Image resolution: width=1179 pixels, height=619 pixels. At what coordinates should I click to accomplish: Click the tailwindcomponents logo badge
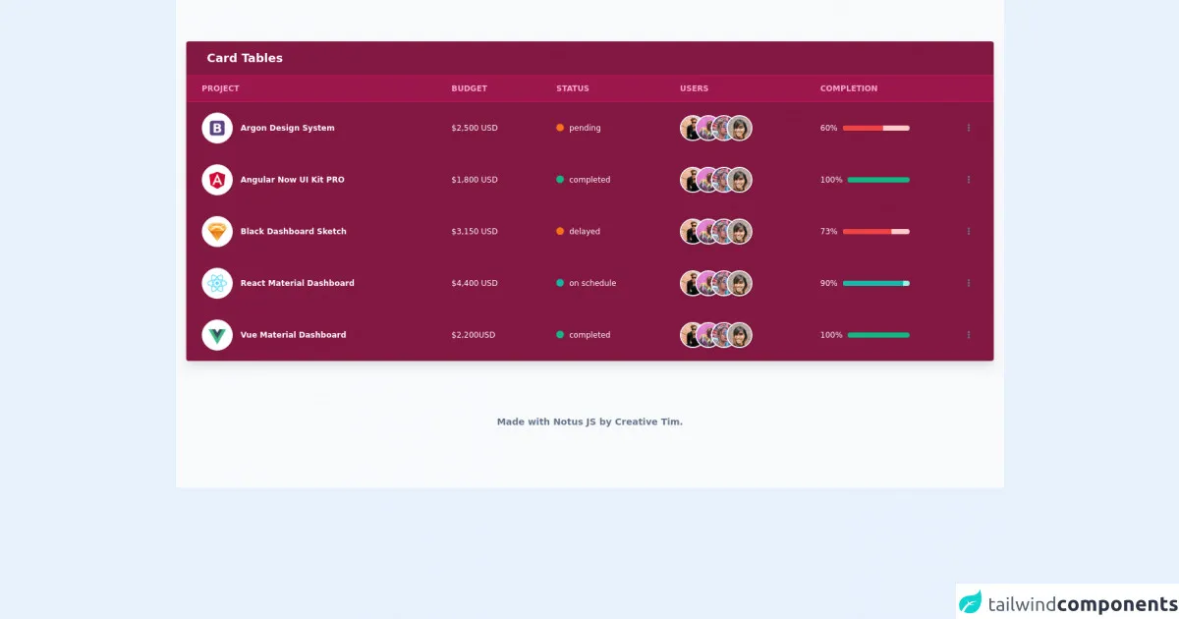pyautogui.click(x=1067, y=603)
